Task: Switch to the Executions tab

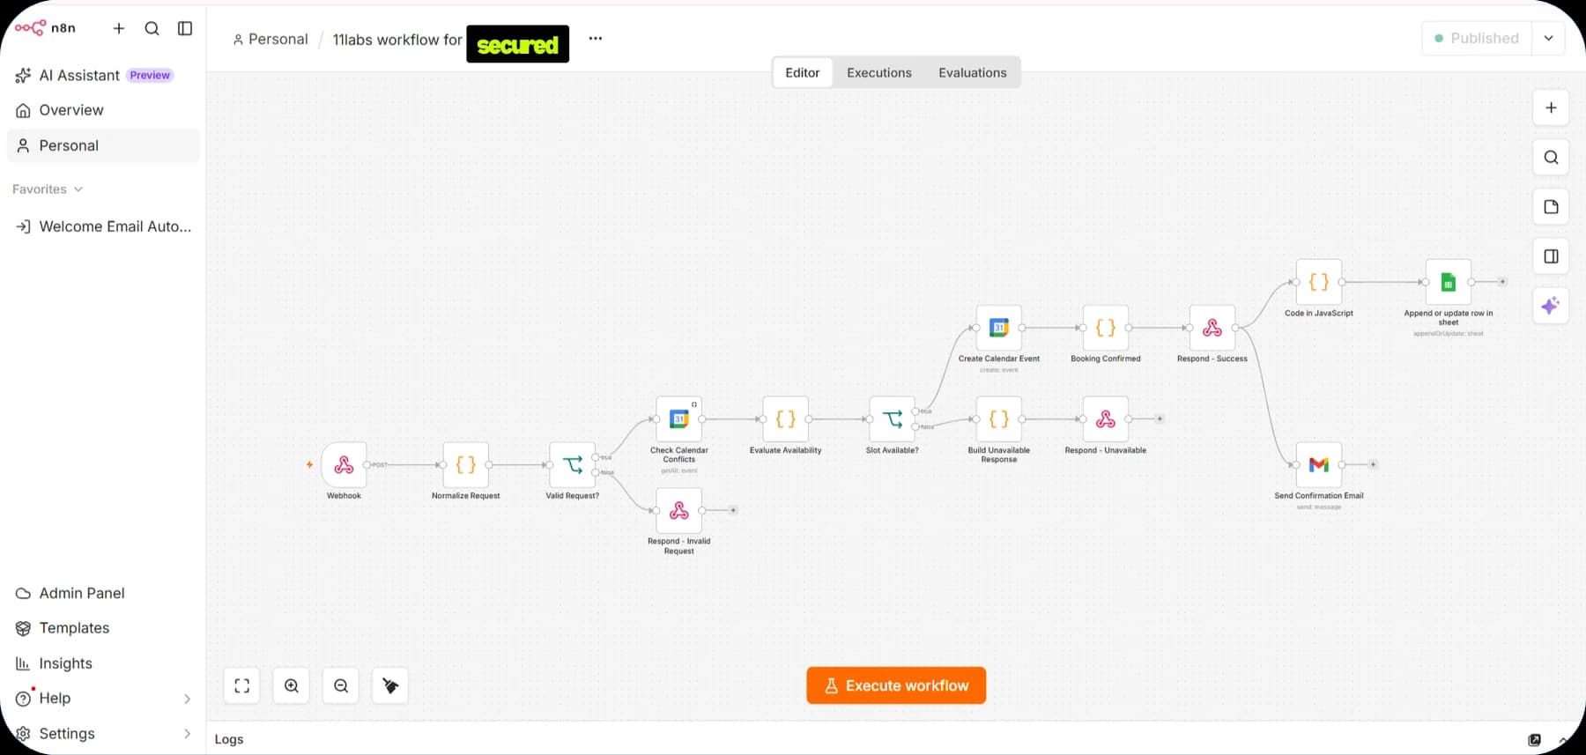Action: [x=879, y=72]
